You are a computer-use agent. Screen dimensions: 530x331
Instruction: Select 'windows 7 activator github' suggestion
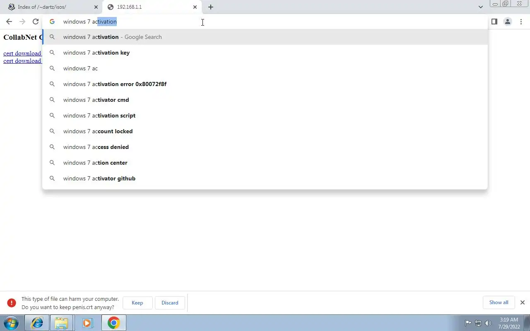point(265,178)
